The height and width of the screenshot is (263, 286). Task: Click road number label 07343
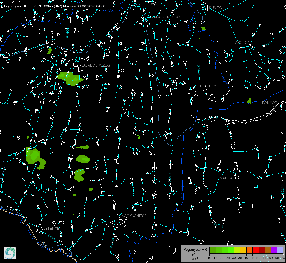click(x=199, y=70)
